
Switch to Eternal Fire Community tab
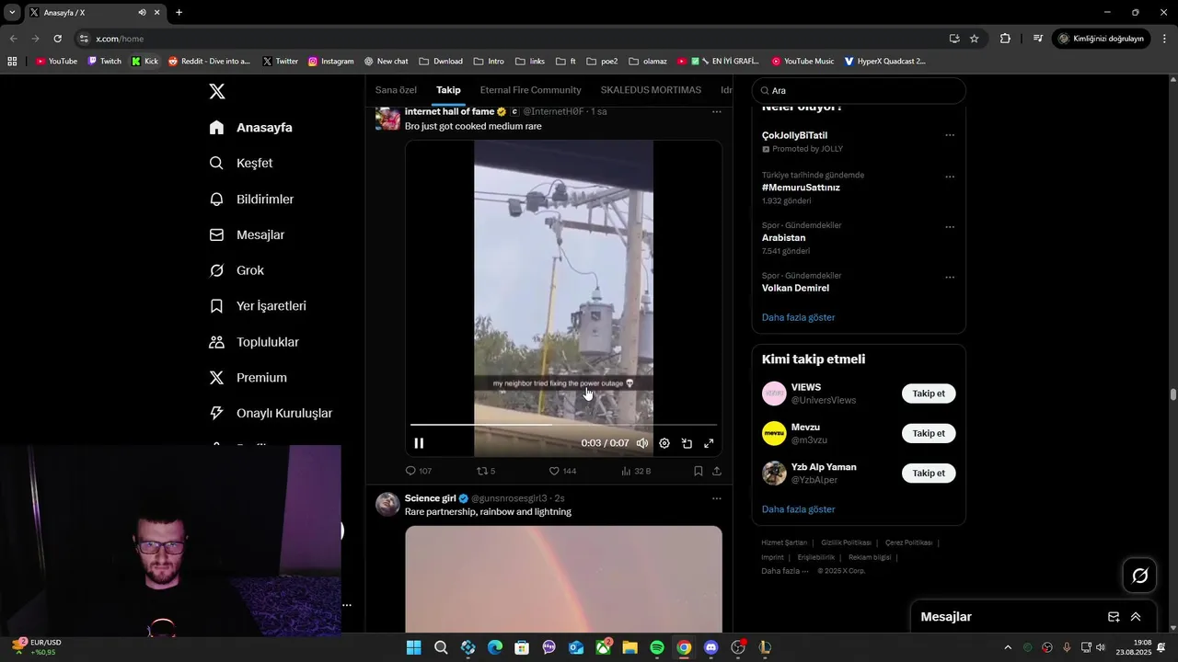pyautogui.click(x=530, y=90)
